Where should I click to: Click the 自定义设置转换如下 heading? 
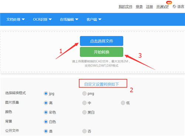[101, 84]
